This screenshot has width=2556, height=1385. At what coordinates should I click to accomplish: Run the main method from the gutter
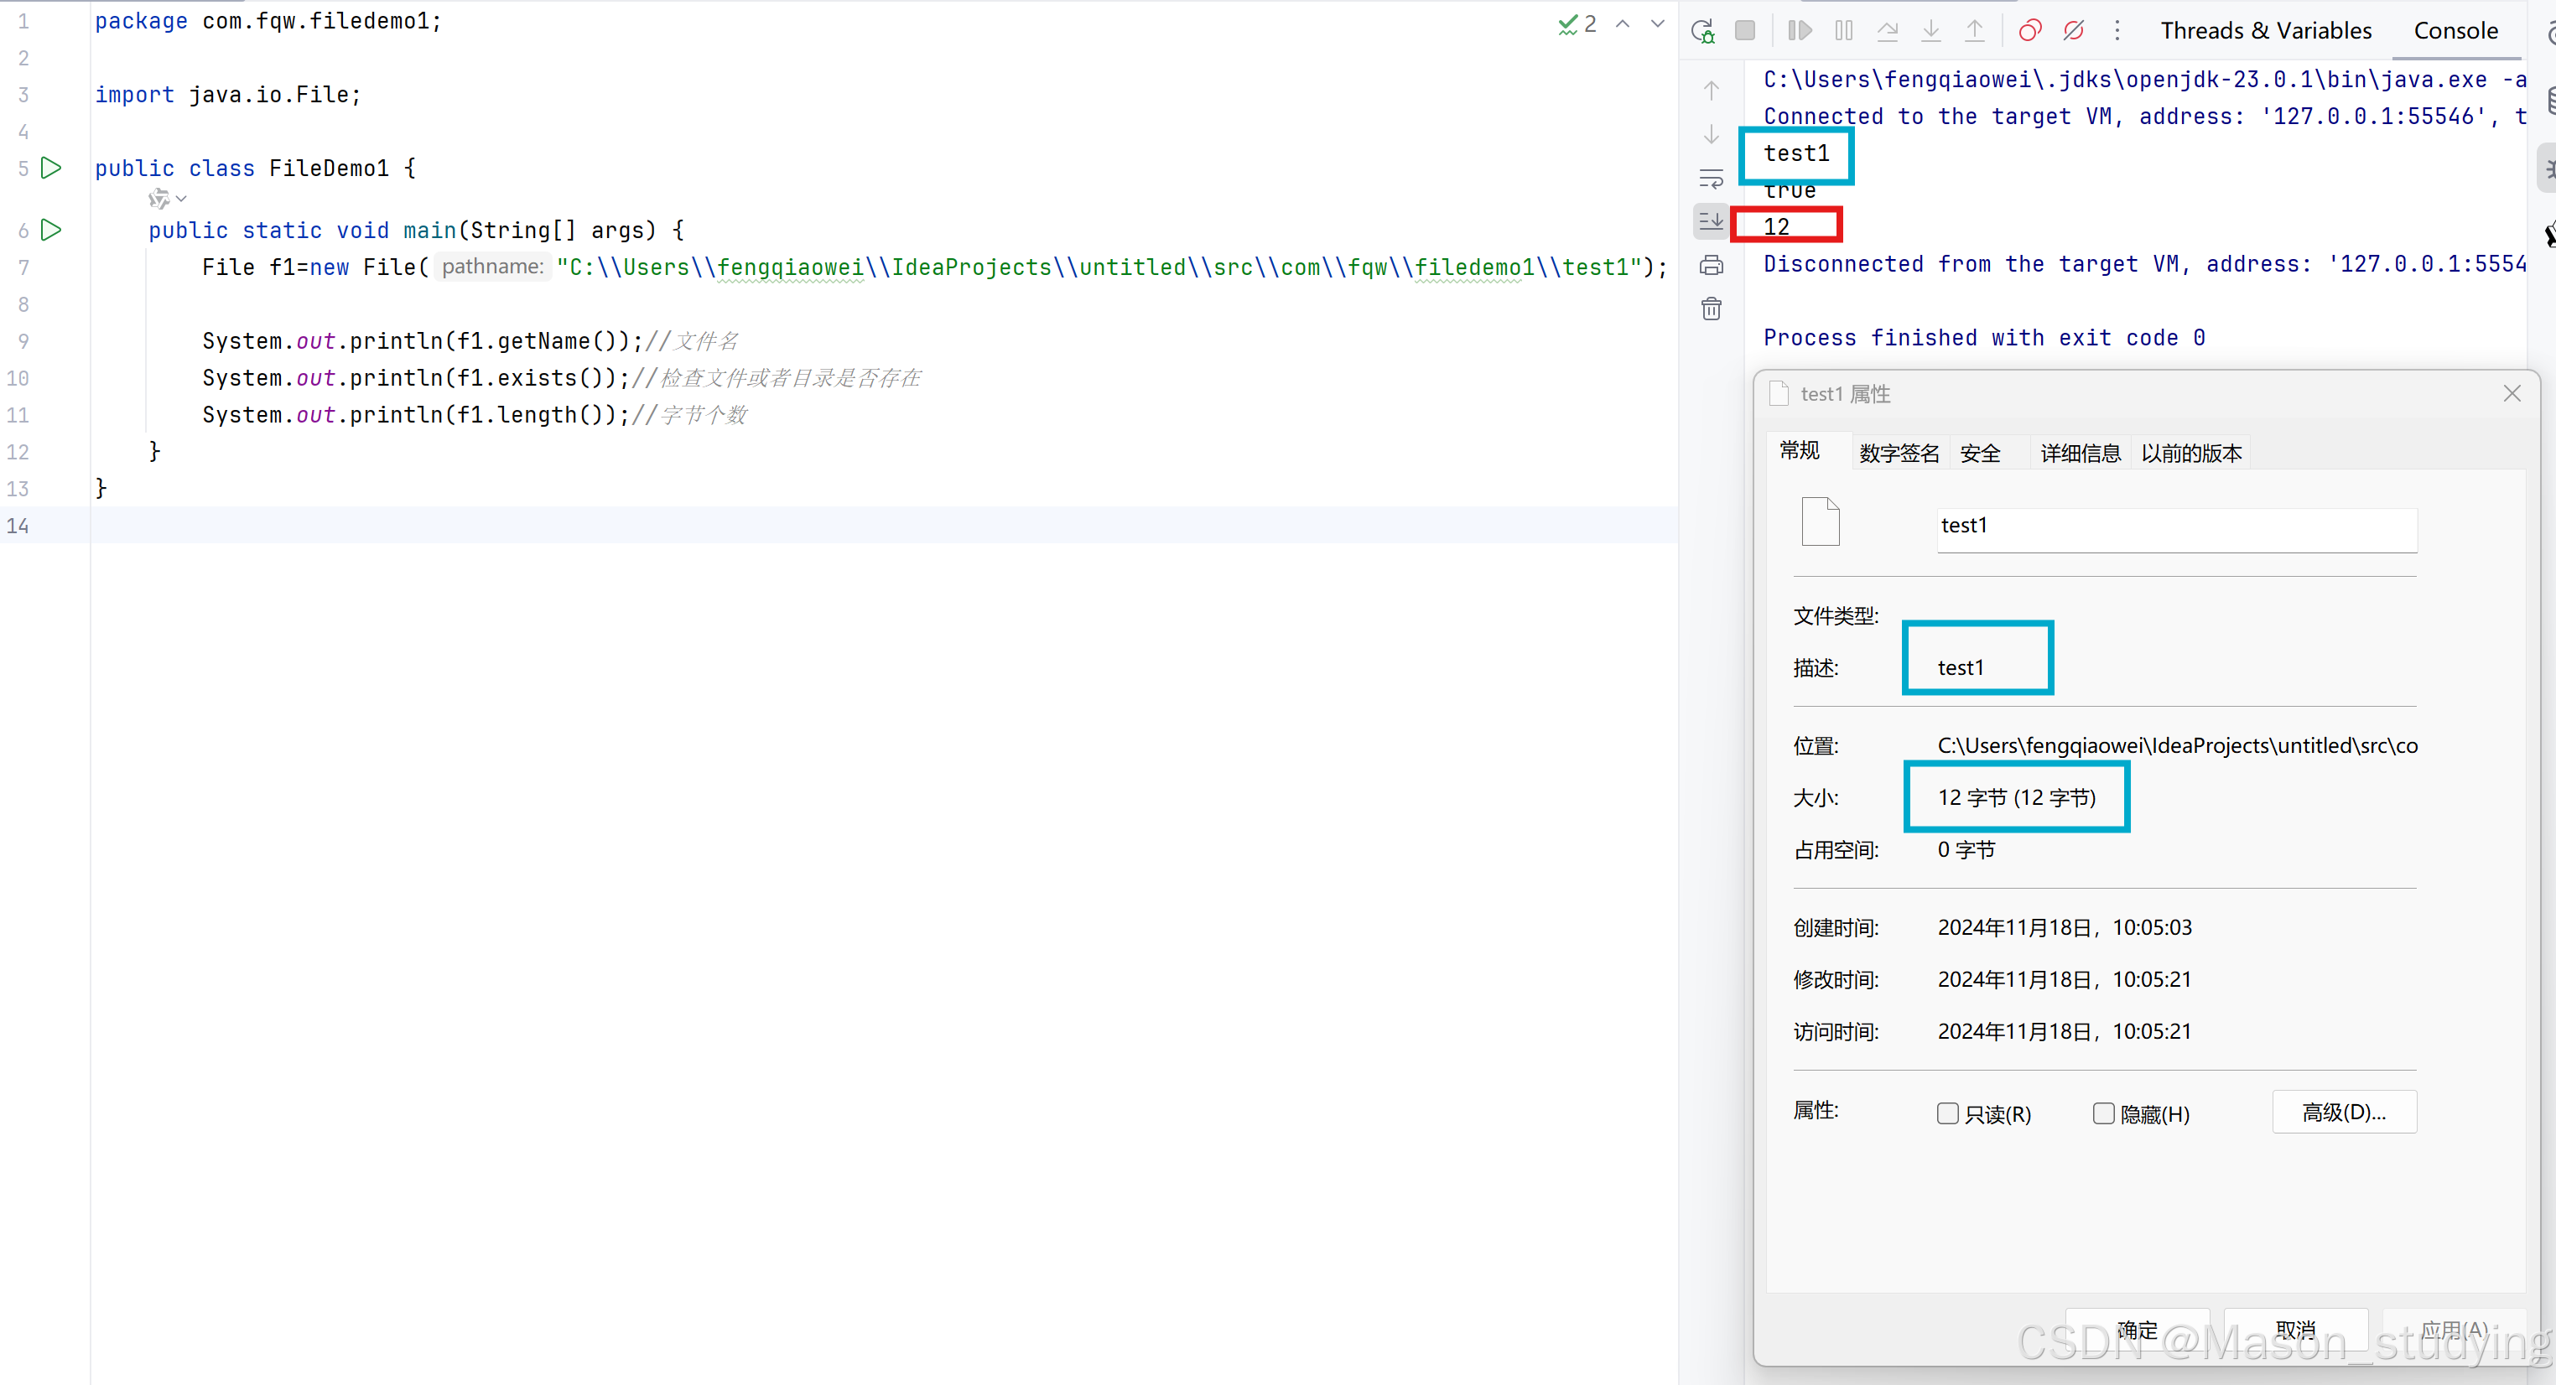50,231
